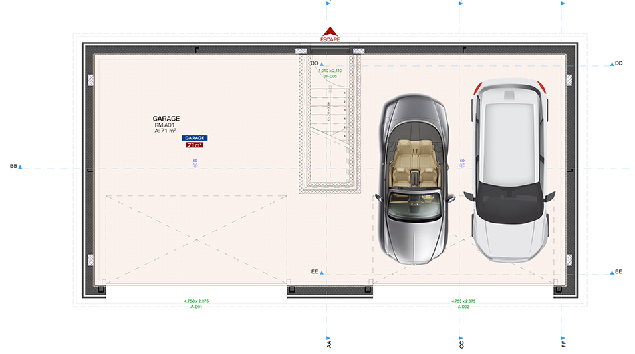Click the bold GARAGE room title

point(166,119)
